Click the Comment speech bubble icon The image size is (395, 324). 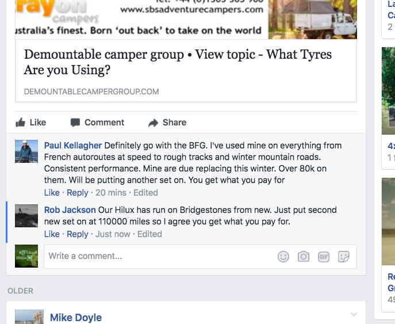point(75,123)
